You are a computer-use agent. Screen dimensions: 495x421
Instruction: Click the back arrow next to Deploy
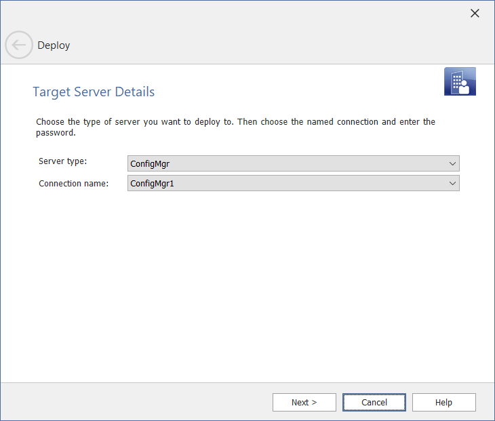pyautogui.click(x=19, y=45)
